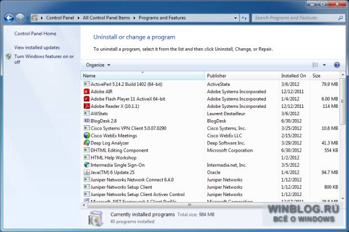Click the Control Panel icon in address bar
The width and height of the screenshot is (349, 232).
coord(35,18)
